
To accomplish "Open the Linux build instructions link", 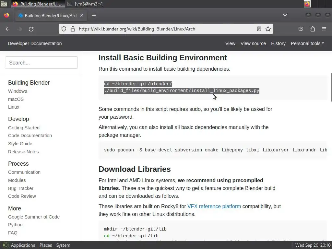I will tap(14, 107).
